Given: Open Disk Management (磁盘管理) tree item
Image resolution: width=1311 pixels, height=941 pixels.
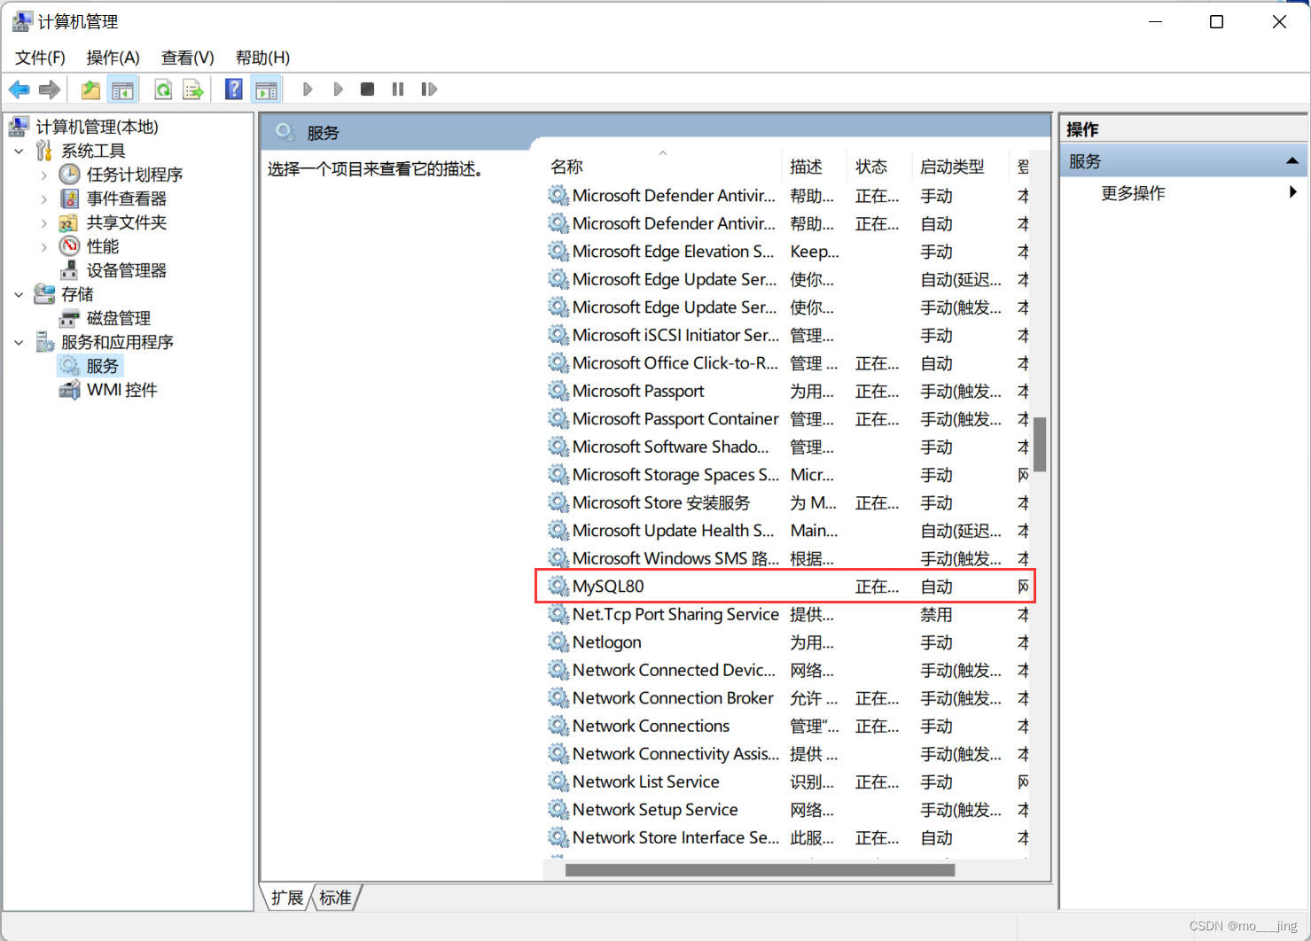Looking at the screenshot, I should [x=119, y=318].
